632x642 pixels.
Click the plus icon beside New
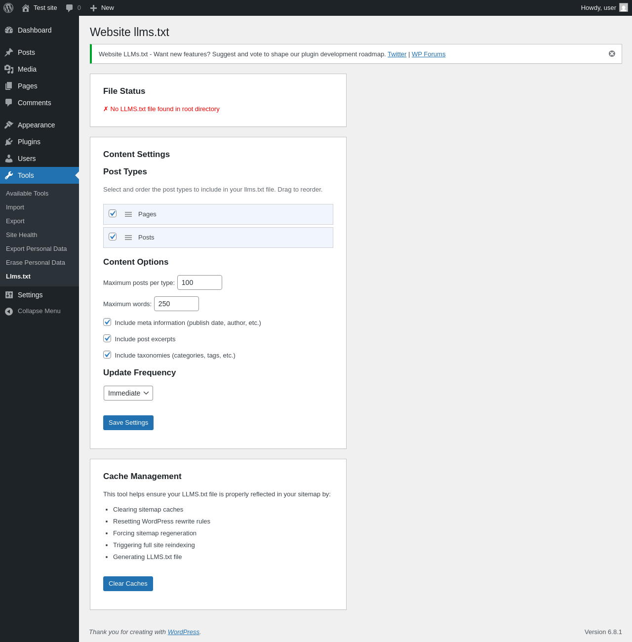93,8
